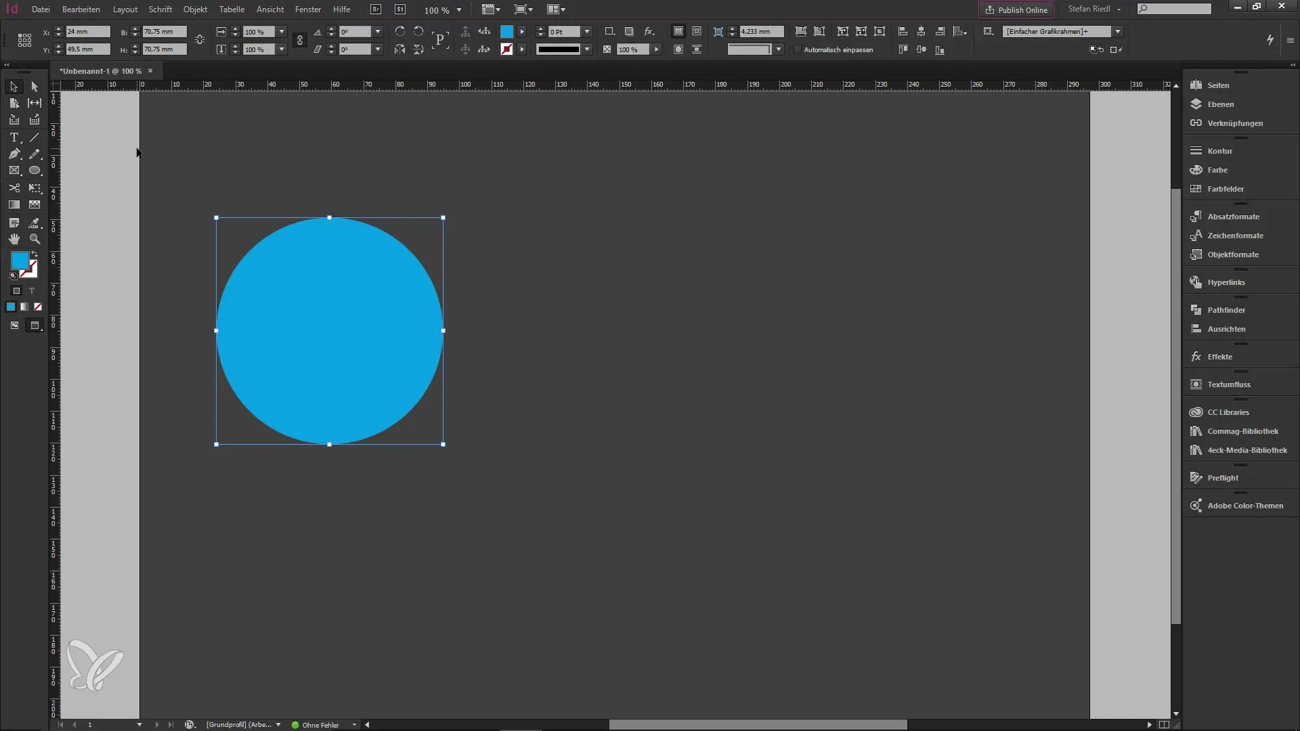Select the Eyedropper tool
This screenshot has width=1300, height=731.
tap(35, 223)
